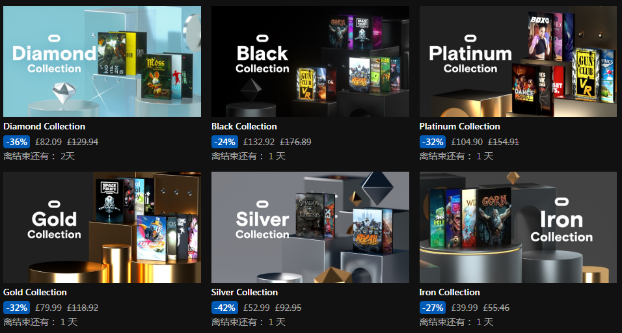The width and height of the screenshot is (622, 333).
Task: Click the Black Collection title link
Action: 244,126
